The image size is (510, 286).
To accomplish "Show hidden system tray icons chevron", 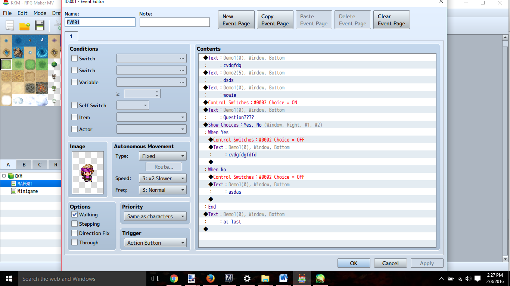I will [x=442, y=279].
